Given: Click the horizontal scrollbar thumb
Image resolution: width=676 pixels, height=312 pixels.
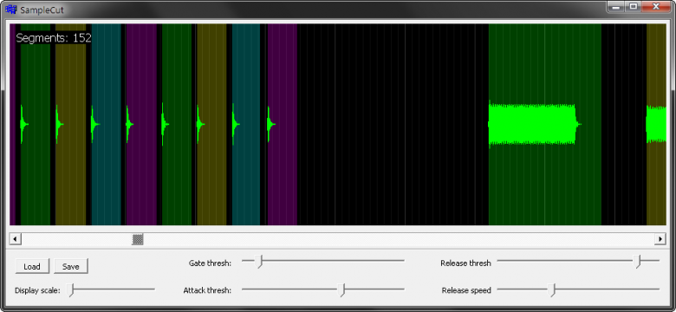Looking at the screenshot, I should click(138, 239).
